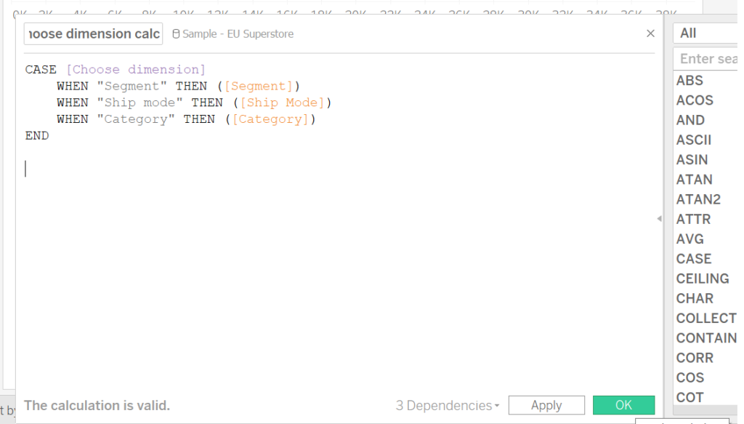Close the calculation editor dialog

(650, 33)
